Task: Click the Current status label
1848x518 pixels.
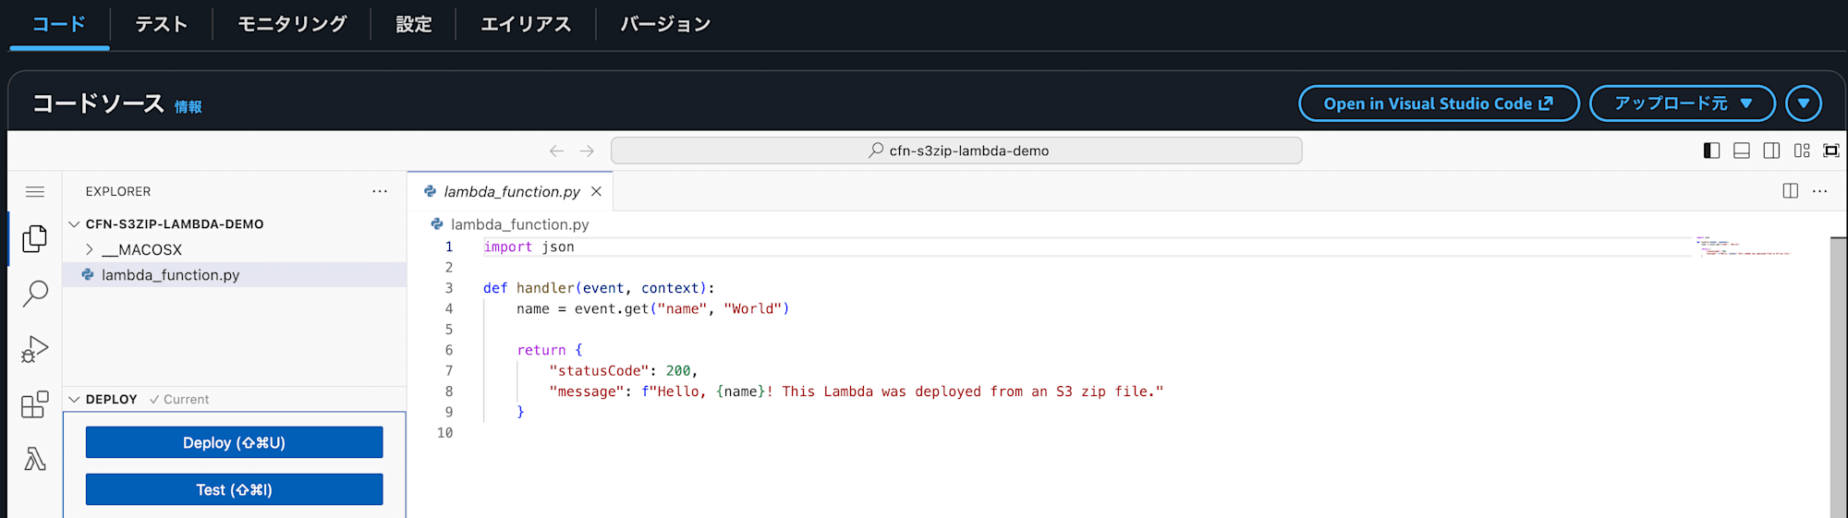Action: click(x=180, y=399)
